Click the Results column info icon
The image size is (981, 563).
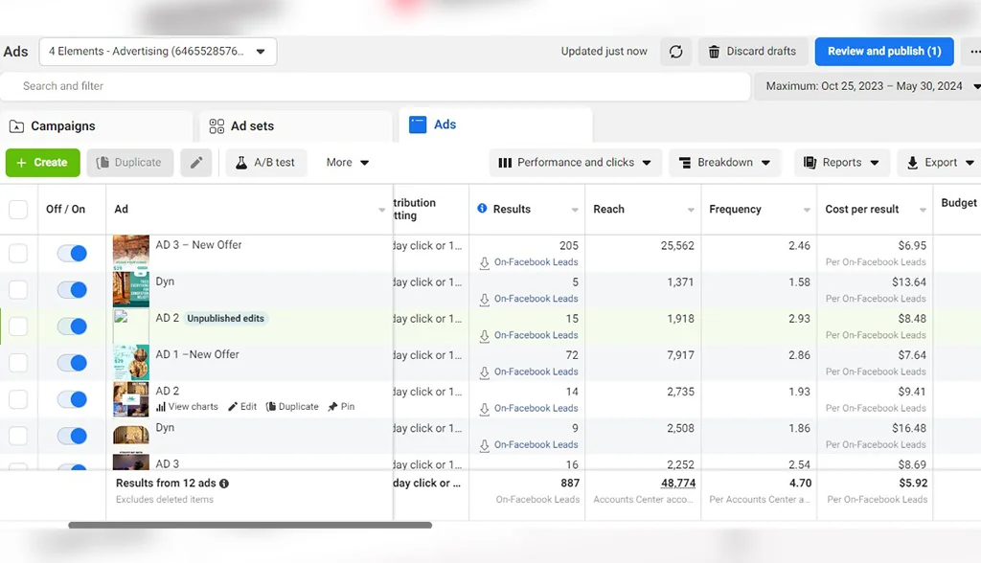click(x=482, y=209)
